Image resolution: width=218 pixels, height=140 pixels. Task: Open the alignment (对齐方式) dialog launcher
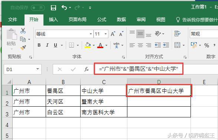coord(185,57)
